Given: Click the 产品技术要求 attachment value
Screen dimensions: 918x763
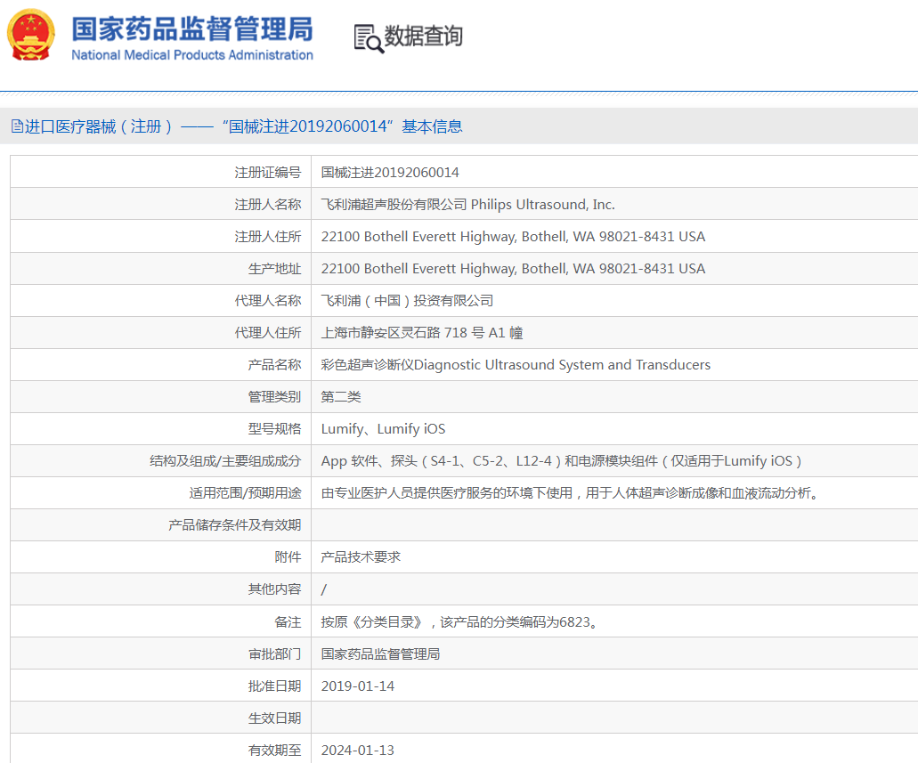Looking at the screenshot, I should point(361,557).
